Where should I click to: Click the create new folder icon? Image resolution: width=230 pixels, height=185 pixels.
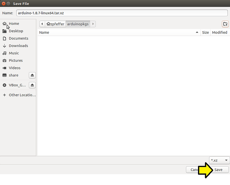coord(225,24)
